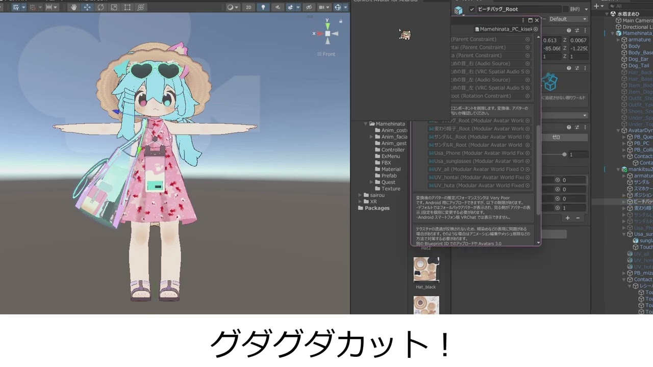Pick object for Mamehinata_PC_kisek field
653x367 pixels.
(536, 29)
